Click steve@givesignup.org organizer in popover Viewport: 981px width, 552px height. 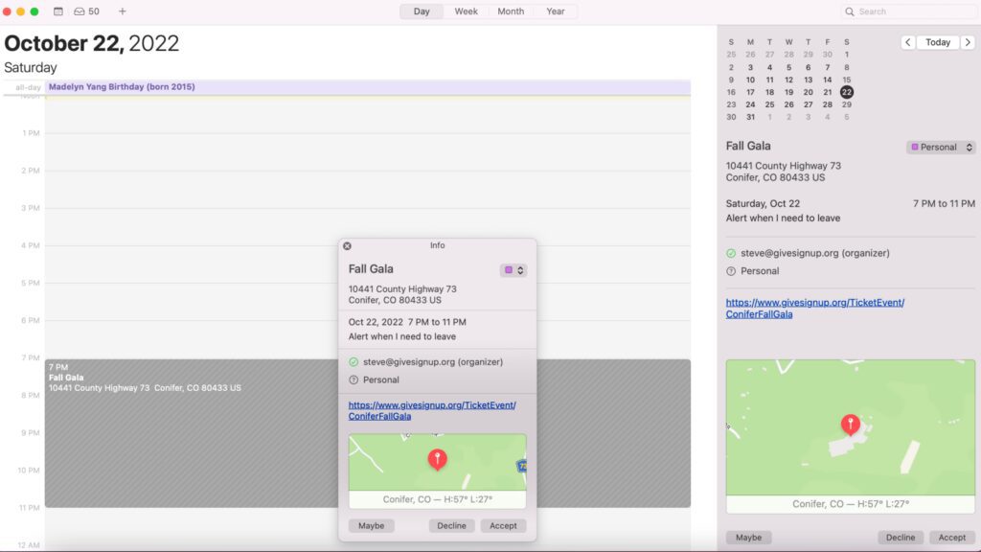[x=433, y=361]
